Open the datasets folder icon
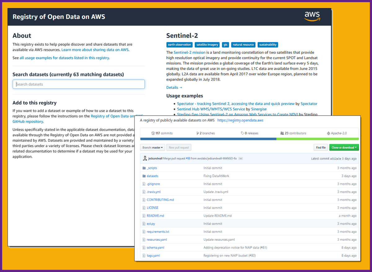 pos(144,176)
